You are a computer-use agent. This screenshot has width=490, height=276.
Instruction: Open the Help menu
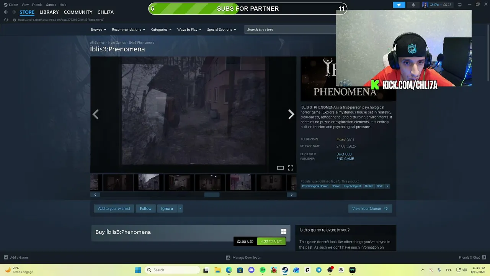[63, 5]
